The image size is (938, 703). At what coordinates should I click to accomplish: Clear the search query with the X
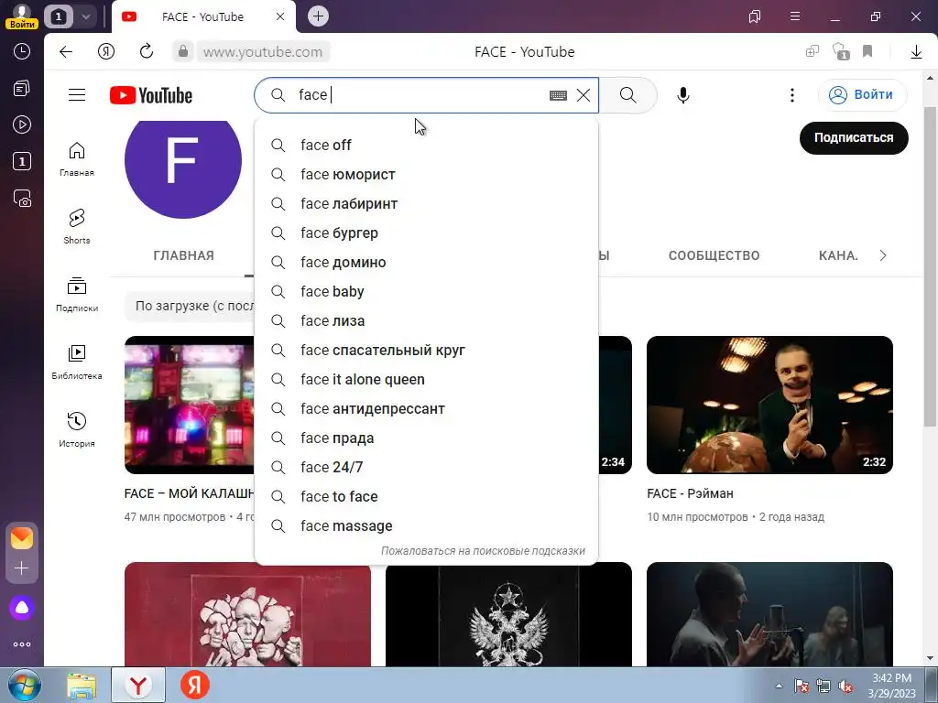[584, 95]
